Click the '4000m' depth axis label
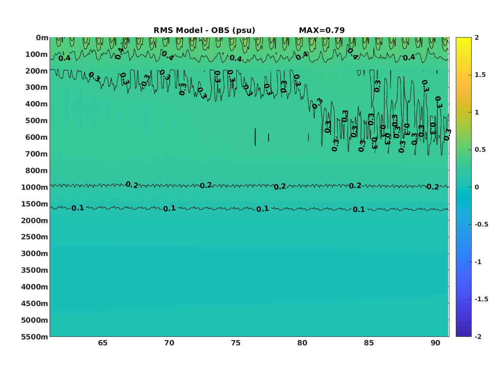 tap(35, 287)
